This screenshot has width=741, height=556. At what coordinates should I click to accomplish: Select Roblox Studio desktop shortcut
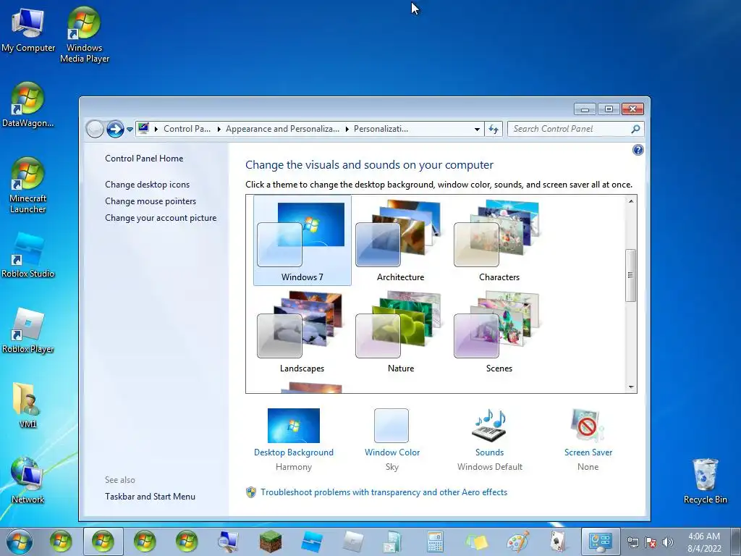(27, 256)
